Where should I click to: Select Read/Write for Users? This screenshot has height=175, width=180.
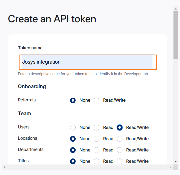[120, 128]
